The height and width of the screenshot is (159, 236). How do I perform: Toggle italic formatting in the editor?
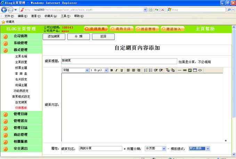(116, 70)
